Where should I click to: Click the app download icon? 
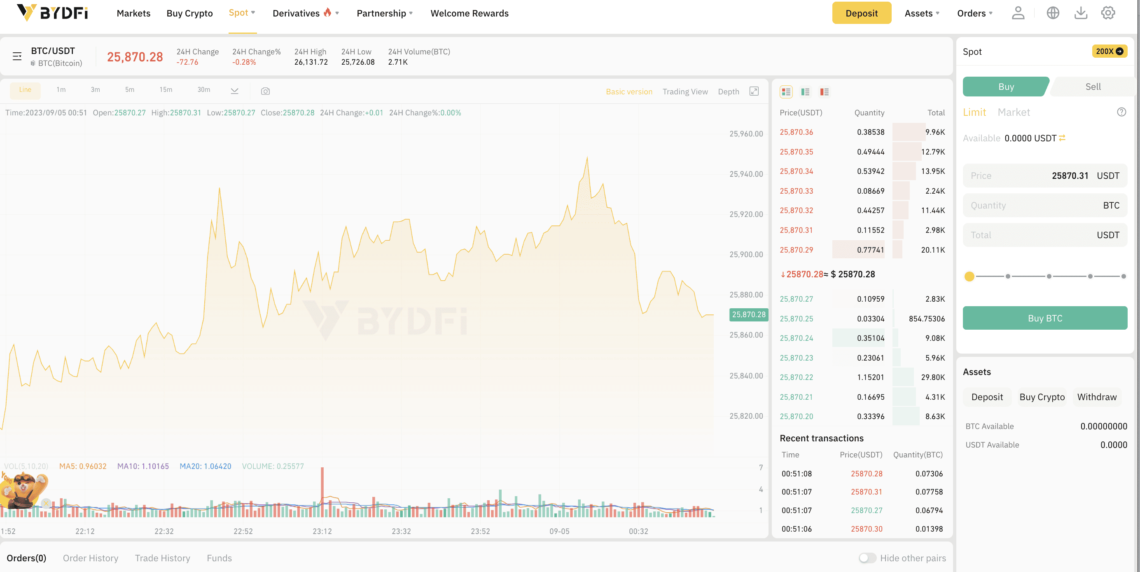click(x=1080, y=13)
